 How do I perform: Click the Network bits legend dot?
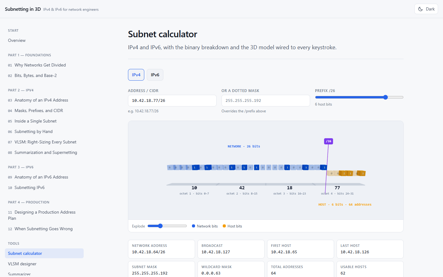click(194, 226)
